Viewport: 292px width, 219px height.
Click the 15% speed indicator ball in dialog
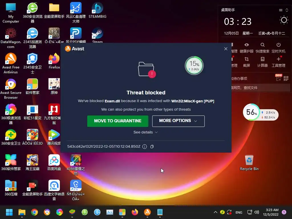point(194,66)
